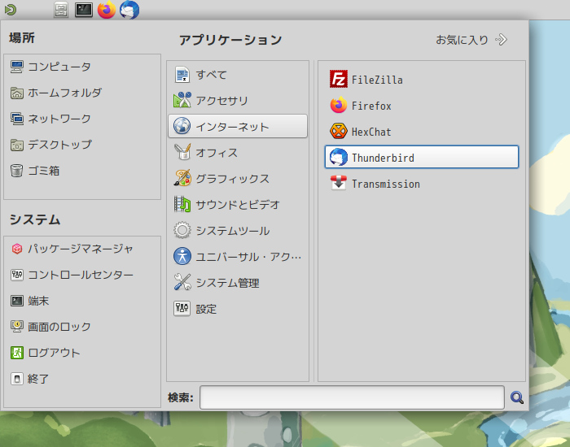Viewport: 570px width, 447px height.
Task: Open the デスクトップ folder
Action: (x=82, y=145)
